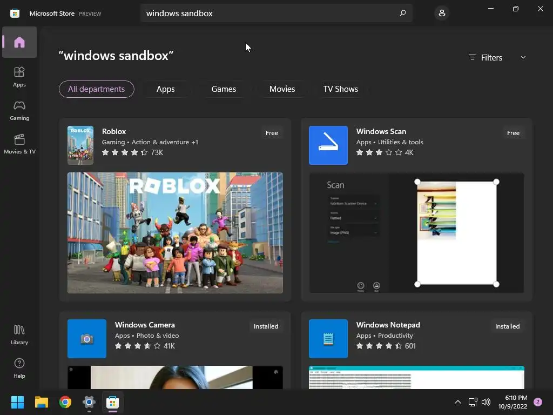Image resolution: width=553 pixels, height=415 pixels.
Task: Open the Windows Scan screenshot preview
Action: pyautogui.click(x=416, y=232)
